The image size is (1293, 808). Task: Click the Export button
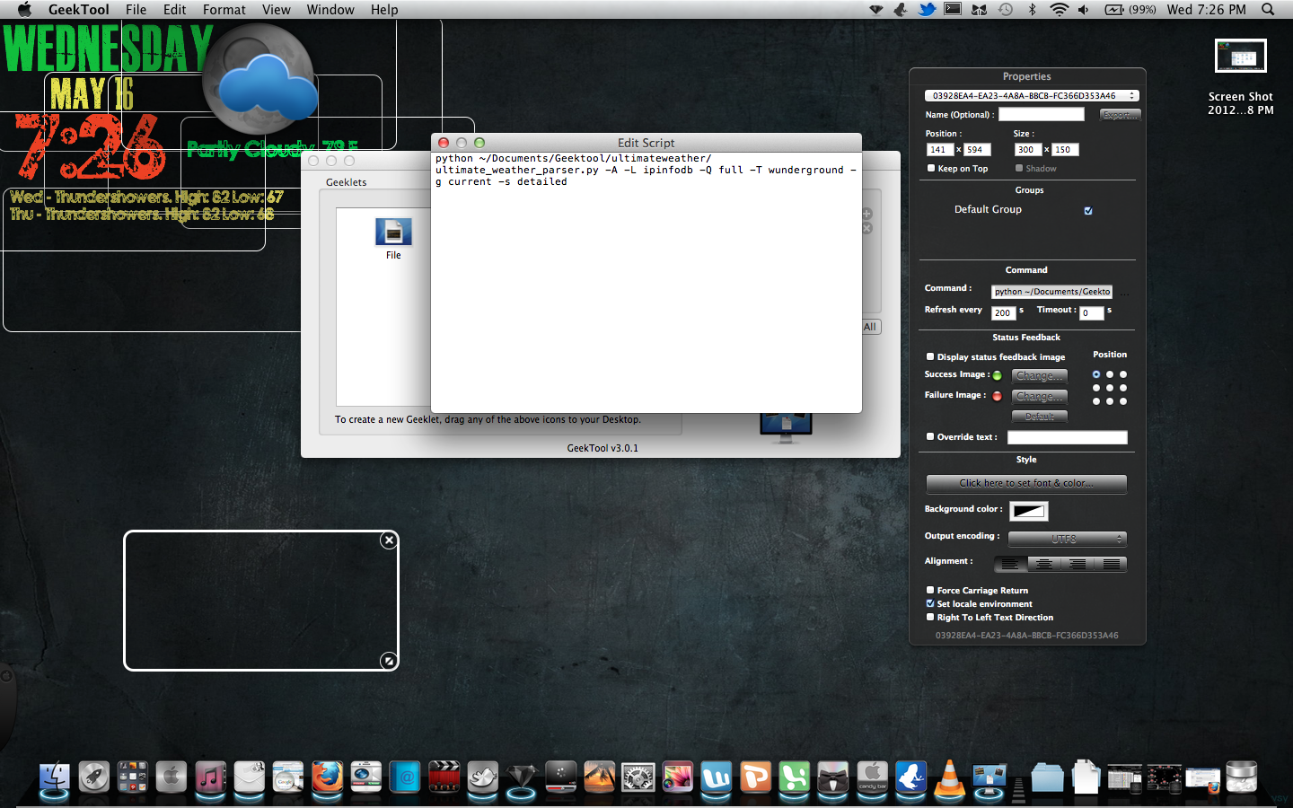[x=1120, y=115]
